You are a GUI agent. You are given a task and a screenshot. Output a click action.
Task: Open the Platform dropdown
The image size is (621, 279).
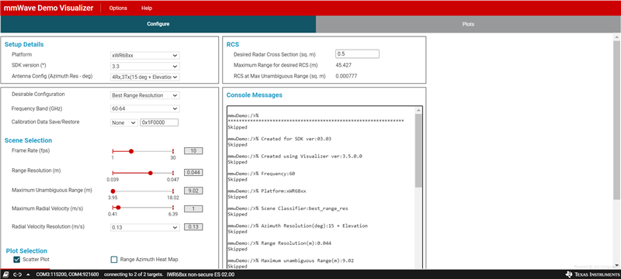click(145, 56)
